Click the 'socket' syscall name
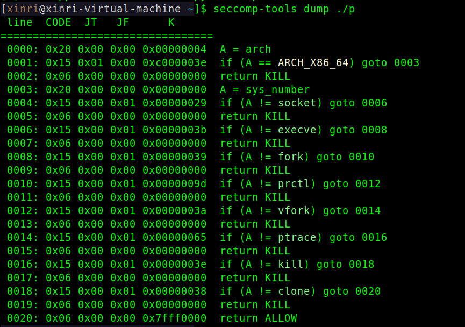This screenshot has width=465, height=327. pyautogui.click(x=297, y=103)
